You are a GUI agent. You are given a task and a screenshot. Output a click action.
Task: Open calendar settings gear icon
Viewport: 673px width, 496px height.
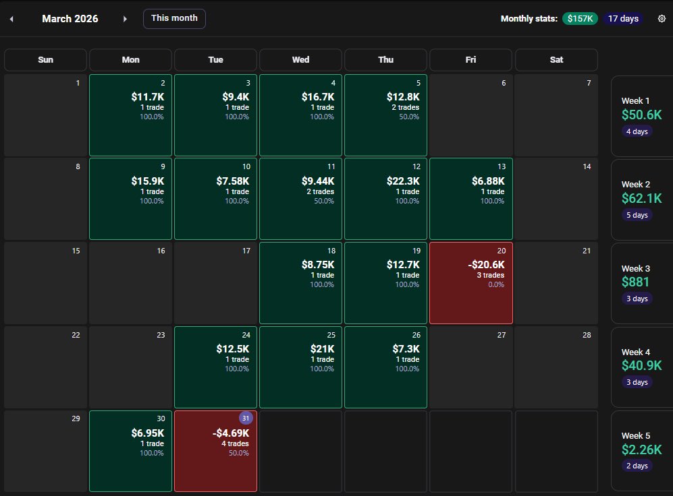click(662, 18)
